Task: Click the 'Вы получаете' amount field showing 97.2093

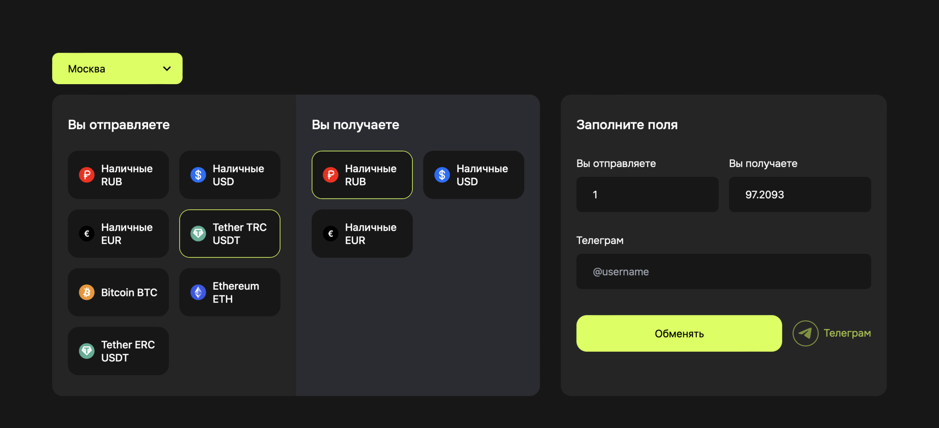Action: [799, 195]
